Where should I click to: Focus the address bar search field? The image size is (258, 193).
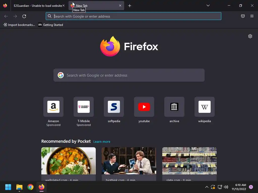[x=134, y=16]
